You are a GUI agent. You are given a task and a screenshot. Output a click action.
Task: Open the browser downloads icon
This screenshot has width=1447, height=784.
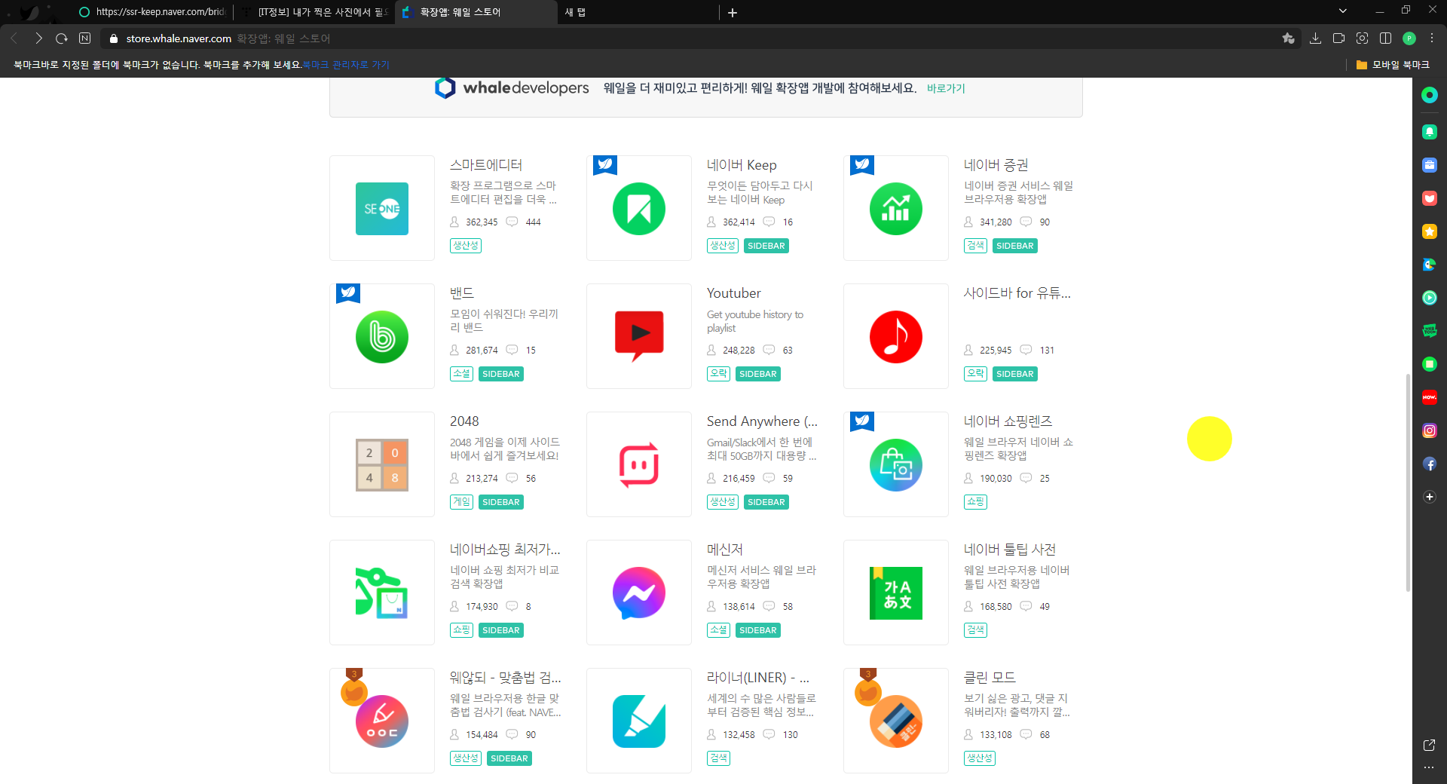1315,38
